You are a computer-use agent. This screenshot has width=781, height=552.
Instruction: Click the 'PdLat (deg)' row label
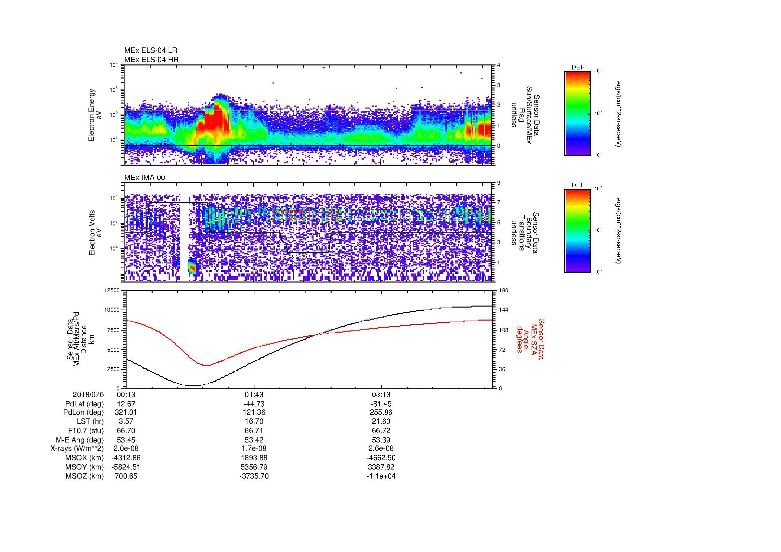[84, 404]
